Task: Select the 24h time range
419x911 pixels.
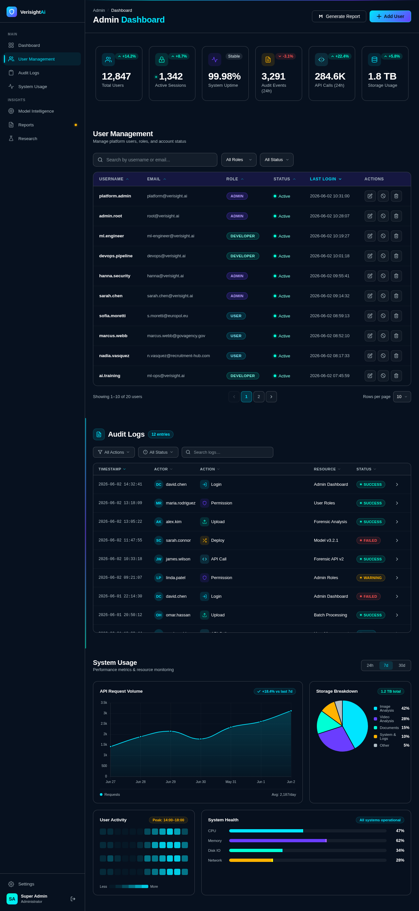Action: pyautogui.click(x=370, y=665)
